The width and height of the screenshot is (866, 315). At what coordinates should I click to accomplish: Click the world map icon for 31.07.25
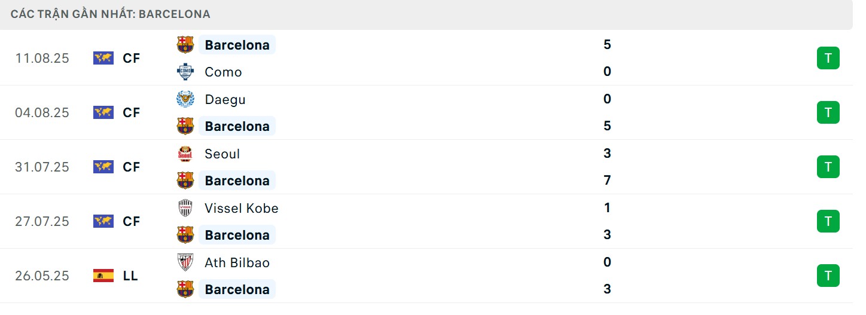tap(103, 167)
